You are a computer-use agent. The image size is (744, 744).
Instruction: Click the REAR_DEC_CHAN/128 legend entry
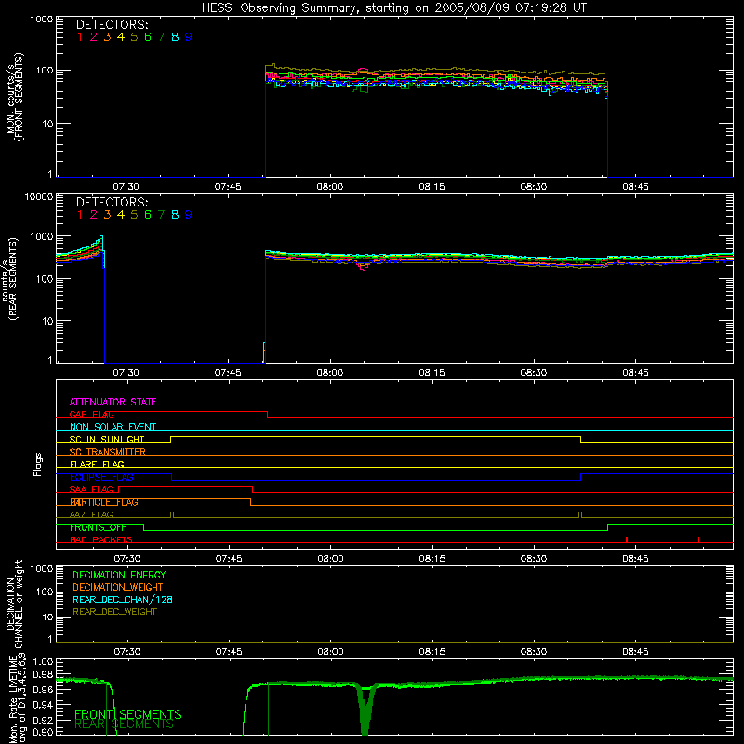coord(123,599)
